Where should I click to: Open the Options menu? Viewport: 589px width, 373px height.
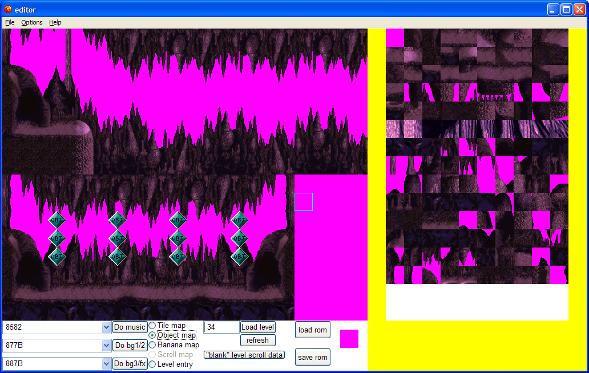click(x=31, y=22)
